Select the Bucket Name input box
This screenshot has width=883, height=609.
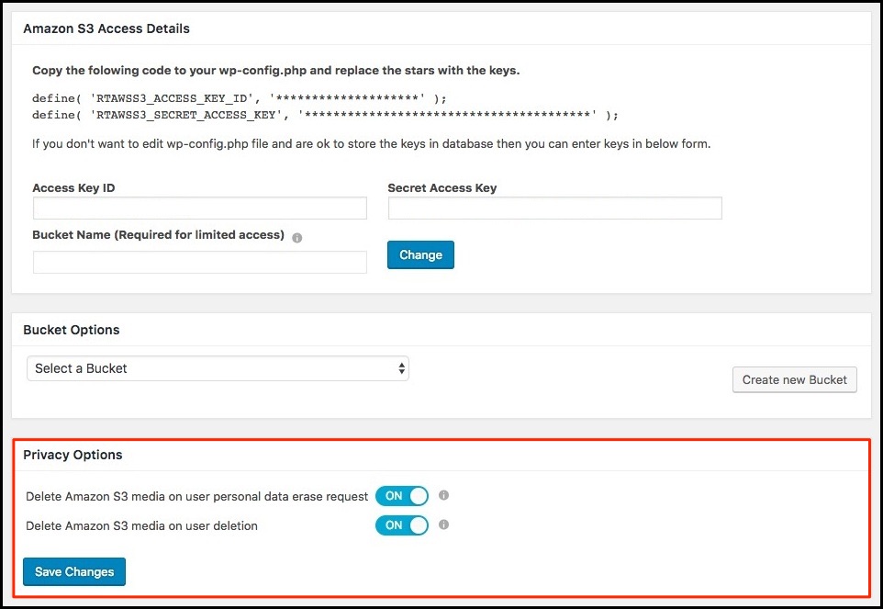pos(199,263)
